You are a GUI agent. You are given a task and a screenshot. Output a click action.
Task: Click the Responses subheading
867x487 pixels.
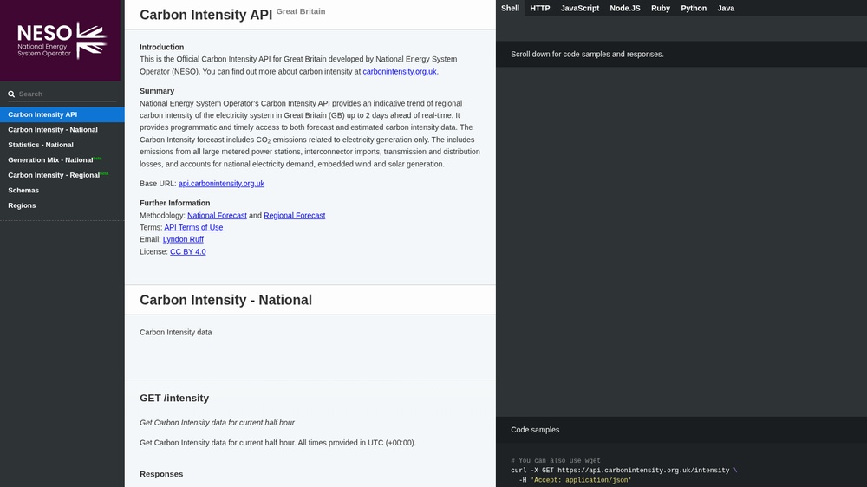161,474
